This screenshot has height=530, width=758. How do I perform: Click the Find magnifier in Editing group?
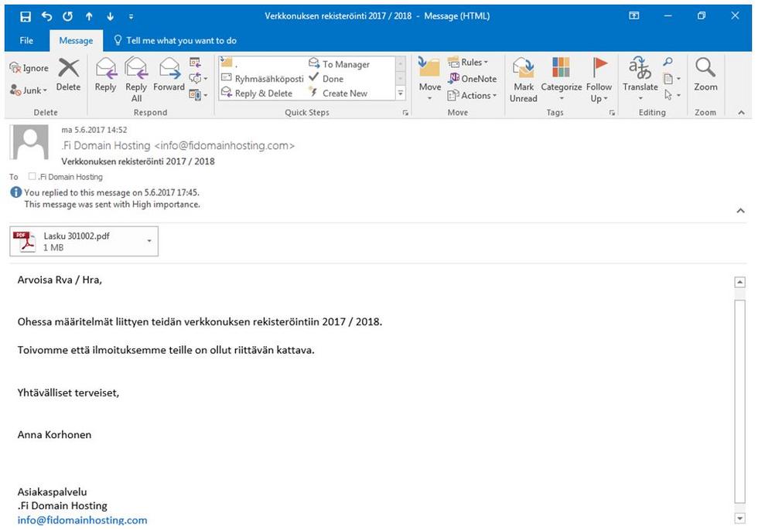coord(668,62)
